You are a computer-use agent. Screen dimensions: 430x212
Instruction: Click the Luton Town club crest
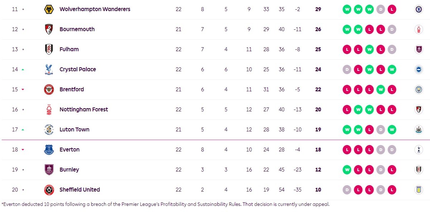pyautogui.click(x=49, y=130)
